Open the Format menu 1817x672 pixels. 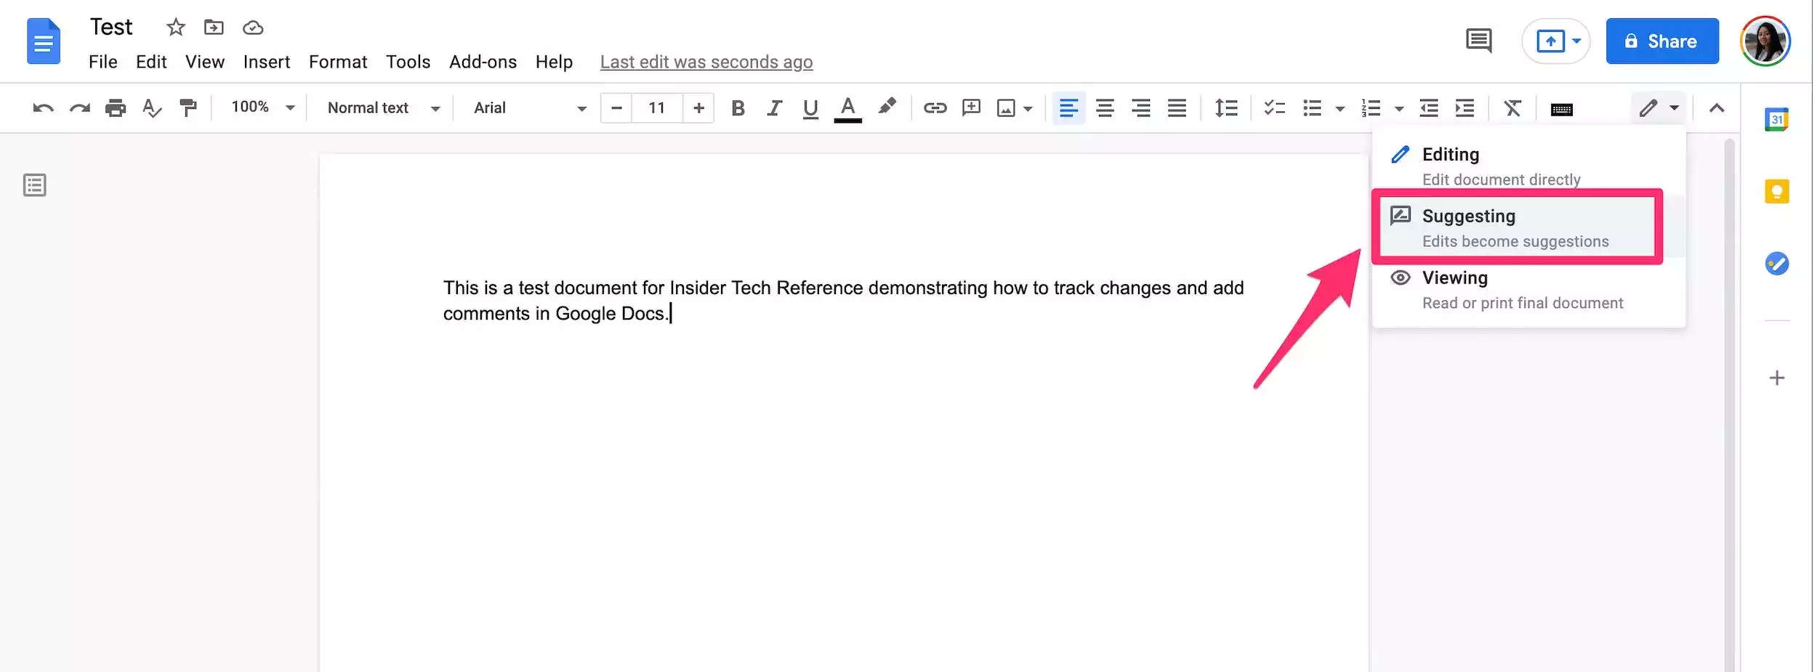point(338,62)
